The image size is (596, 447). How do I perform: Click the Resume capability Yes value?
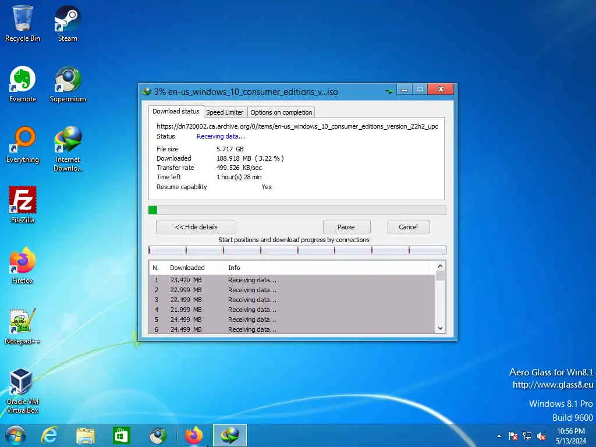[x=267, y=187]
